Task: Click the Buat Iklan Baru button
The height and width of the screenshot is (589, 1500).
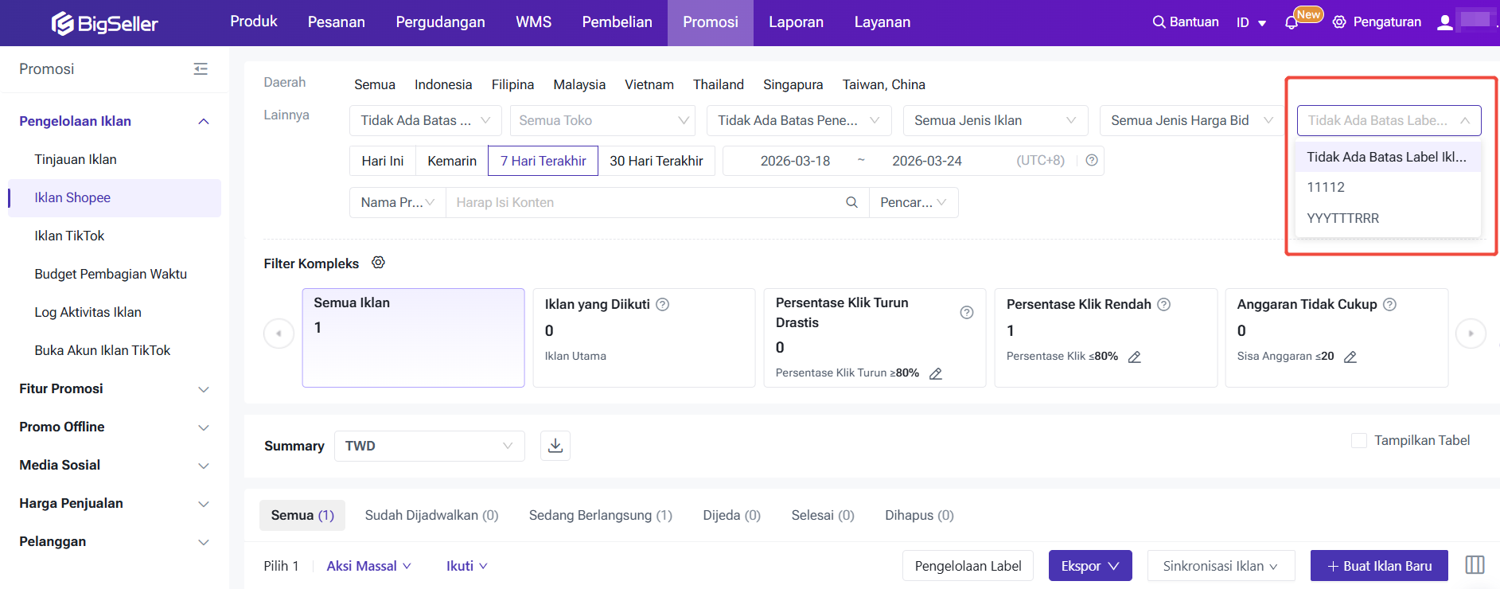Action: (x=1379, y=566)
